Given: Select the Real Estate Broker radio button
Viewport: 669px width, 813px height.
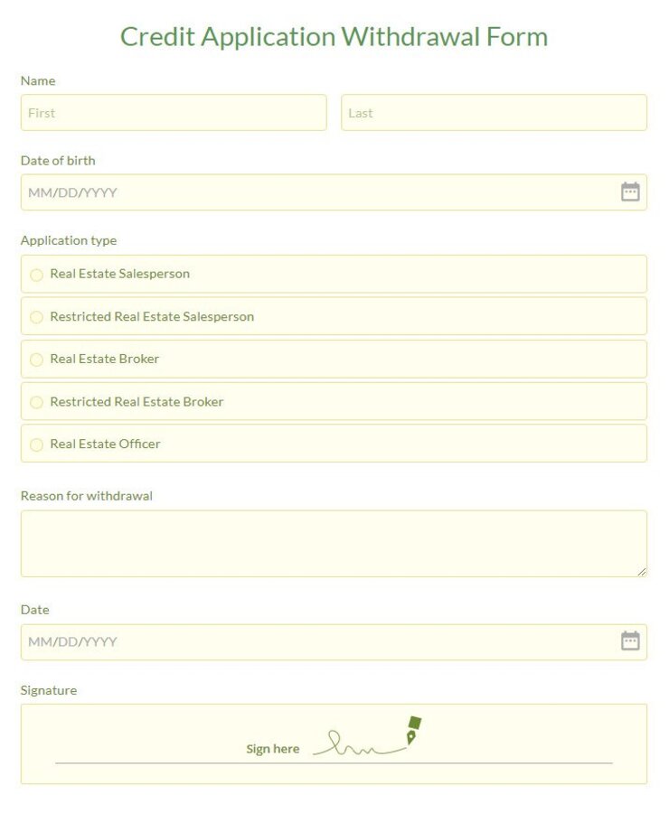Looking at the screenshot, I should click(36, 360).
